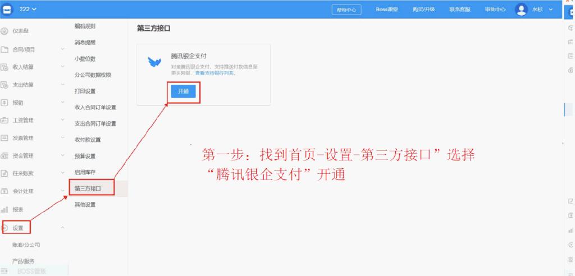Image resolution: width=575 pixels, height=276 pixels.
Task: Click the 合同/项目 folder icon
Action: [4, 49]
